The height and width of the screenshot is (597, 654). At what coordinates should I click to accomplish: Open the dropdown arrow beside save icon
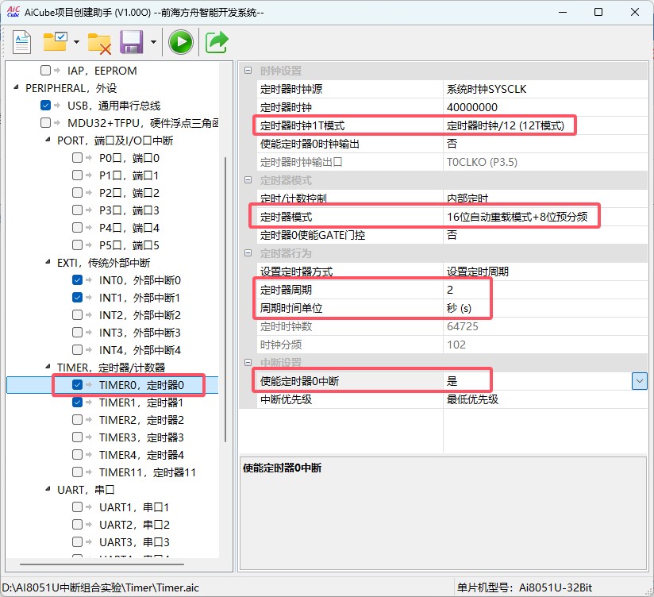[153, 42]
